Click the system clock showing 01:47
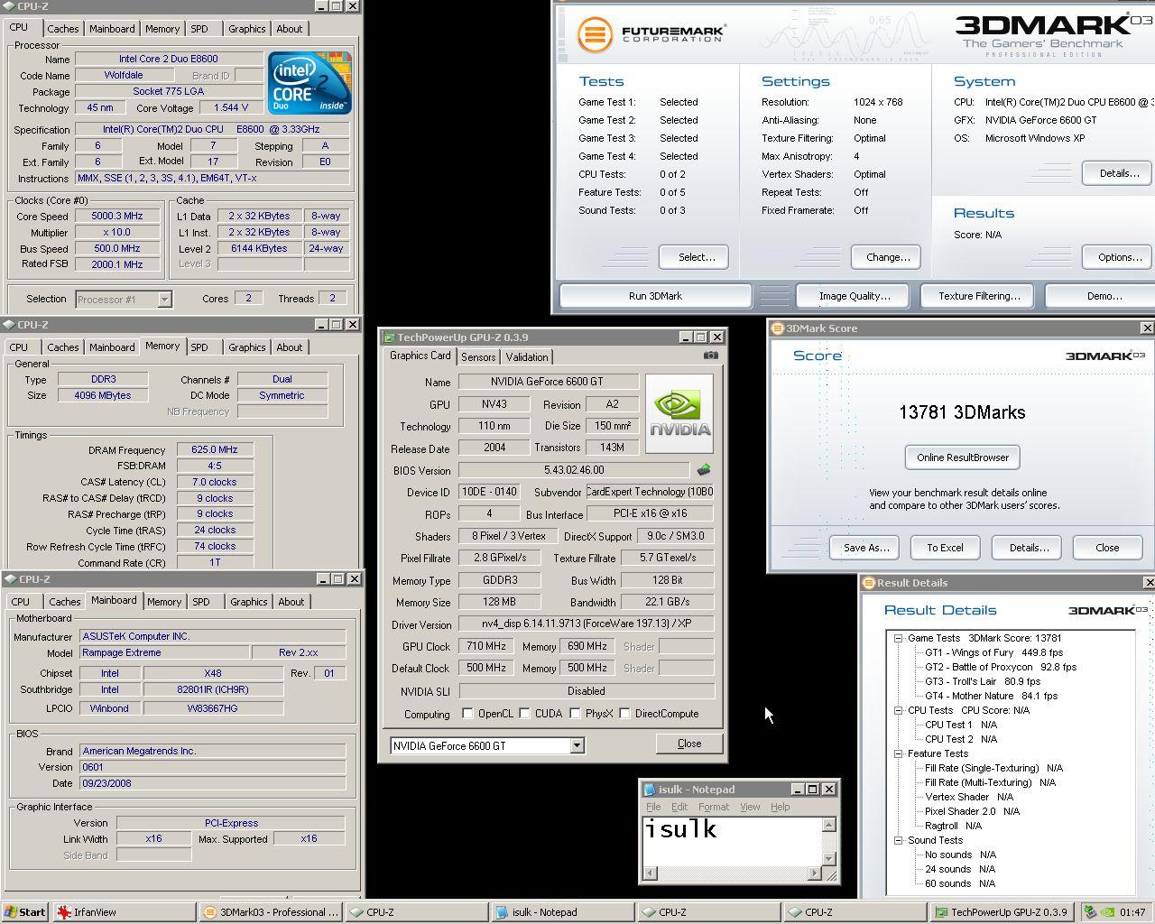1155x924 pixels. [x=1132, y=912]
